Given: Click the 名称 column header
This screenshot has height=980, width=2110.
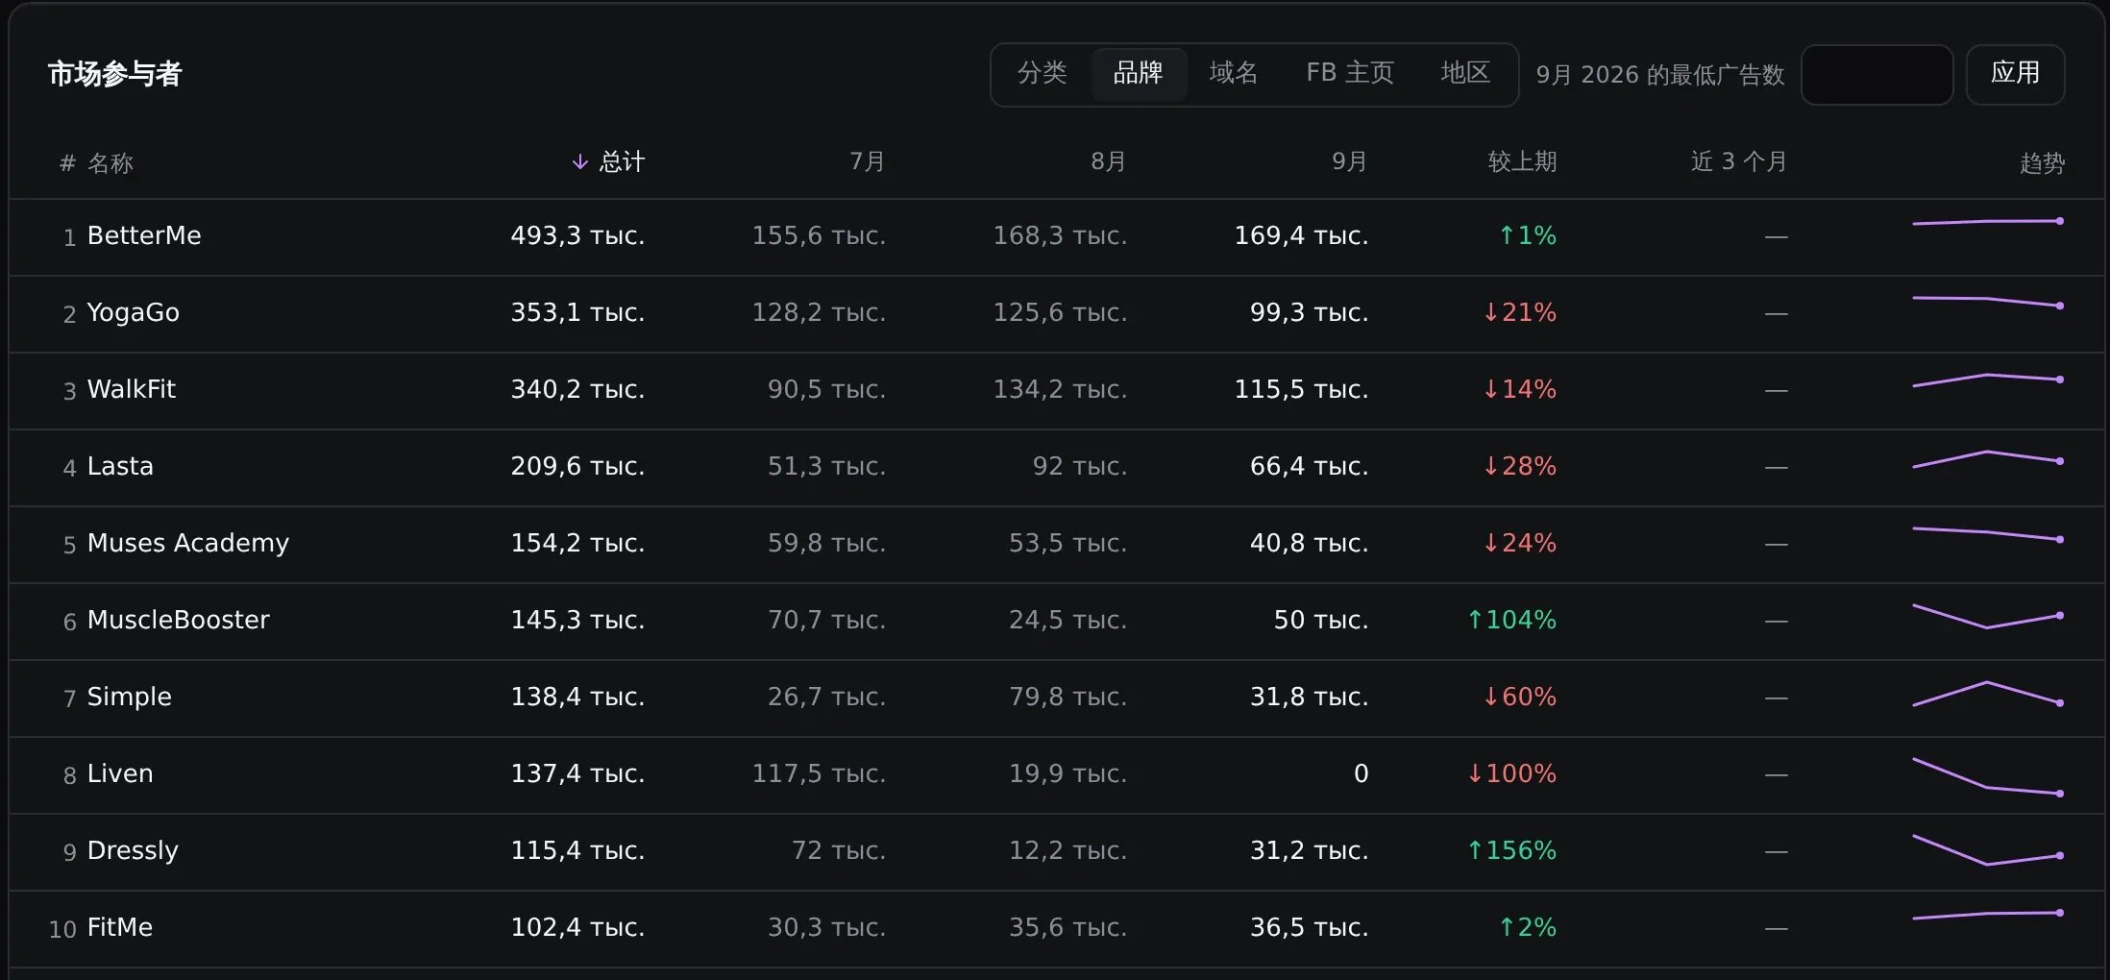Looking at the screenshot, I should click(110, 163).
